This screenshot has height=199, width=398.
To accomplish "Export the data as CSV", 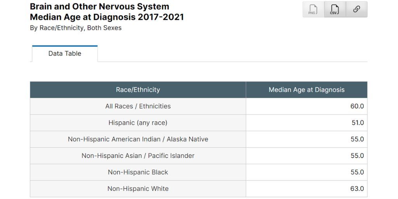I will click(335, 9).
